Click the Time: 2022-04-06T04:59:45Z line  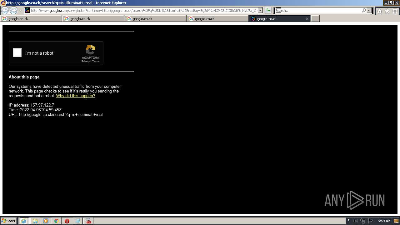point(35,110)
